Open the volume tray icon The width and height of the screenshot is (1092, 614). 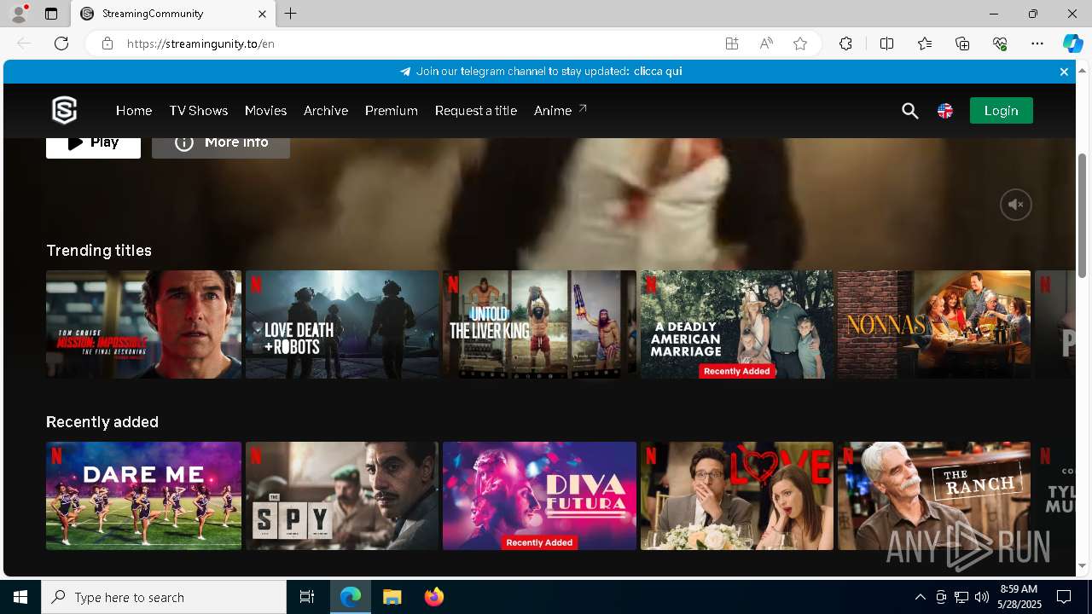[x=982, y=597]
